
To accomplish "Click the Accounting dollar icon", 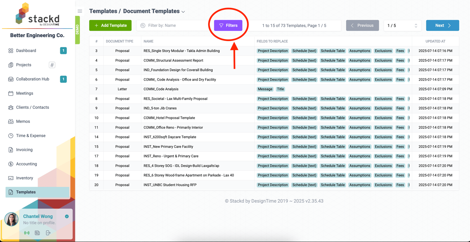I will (11, 164).
